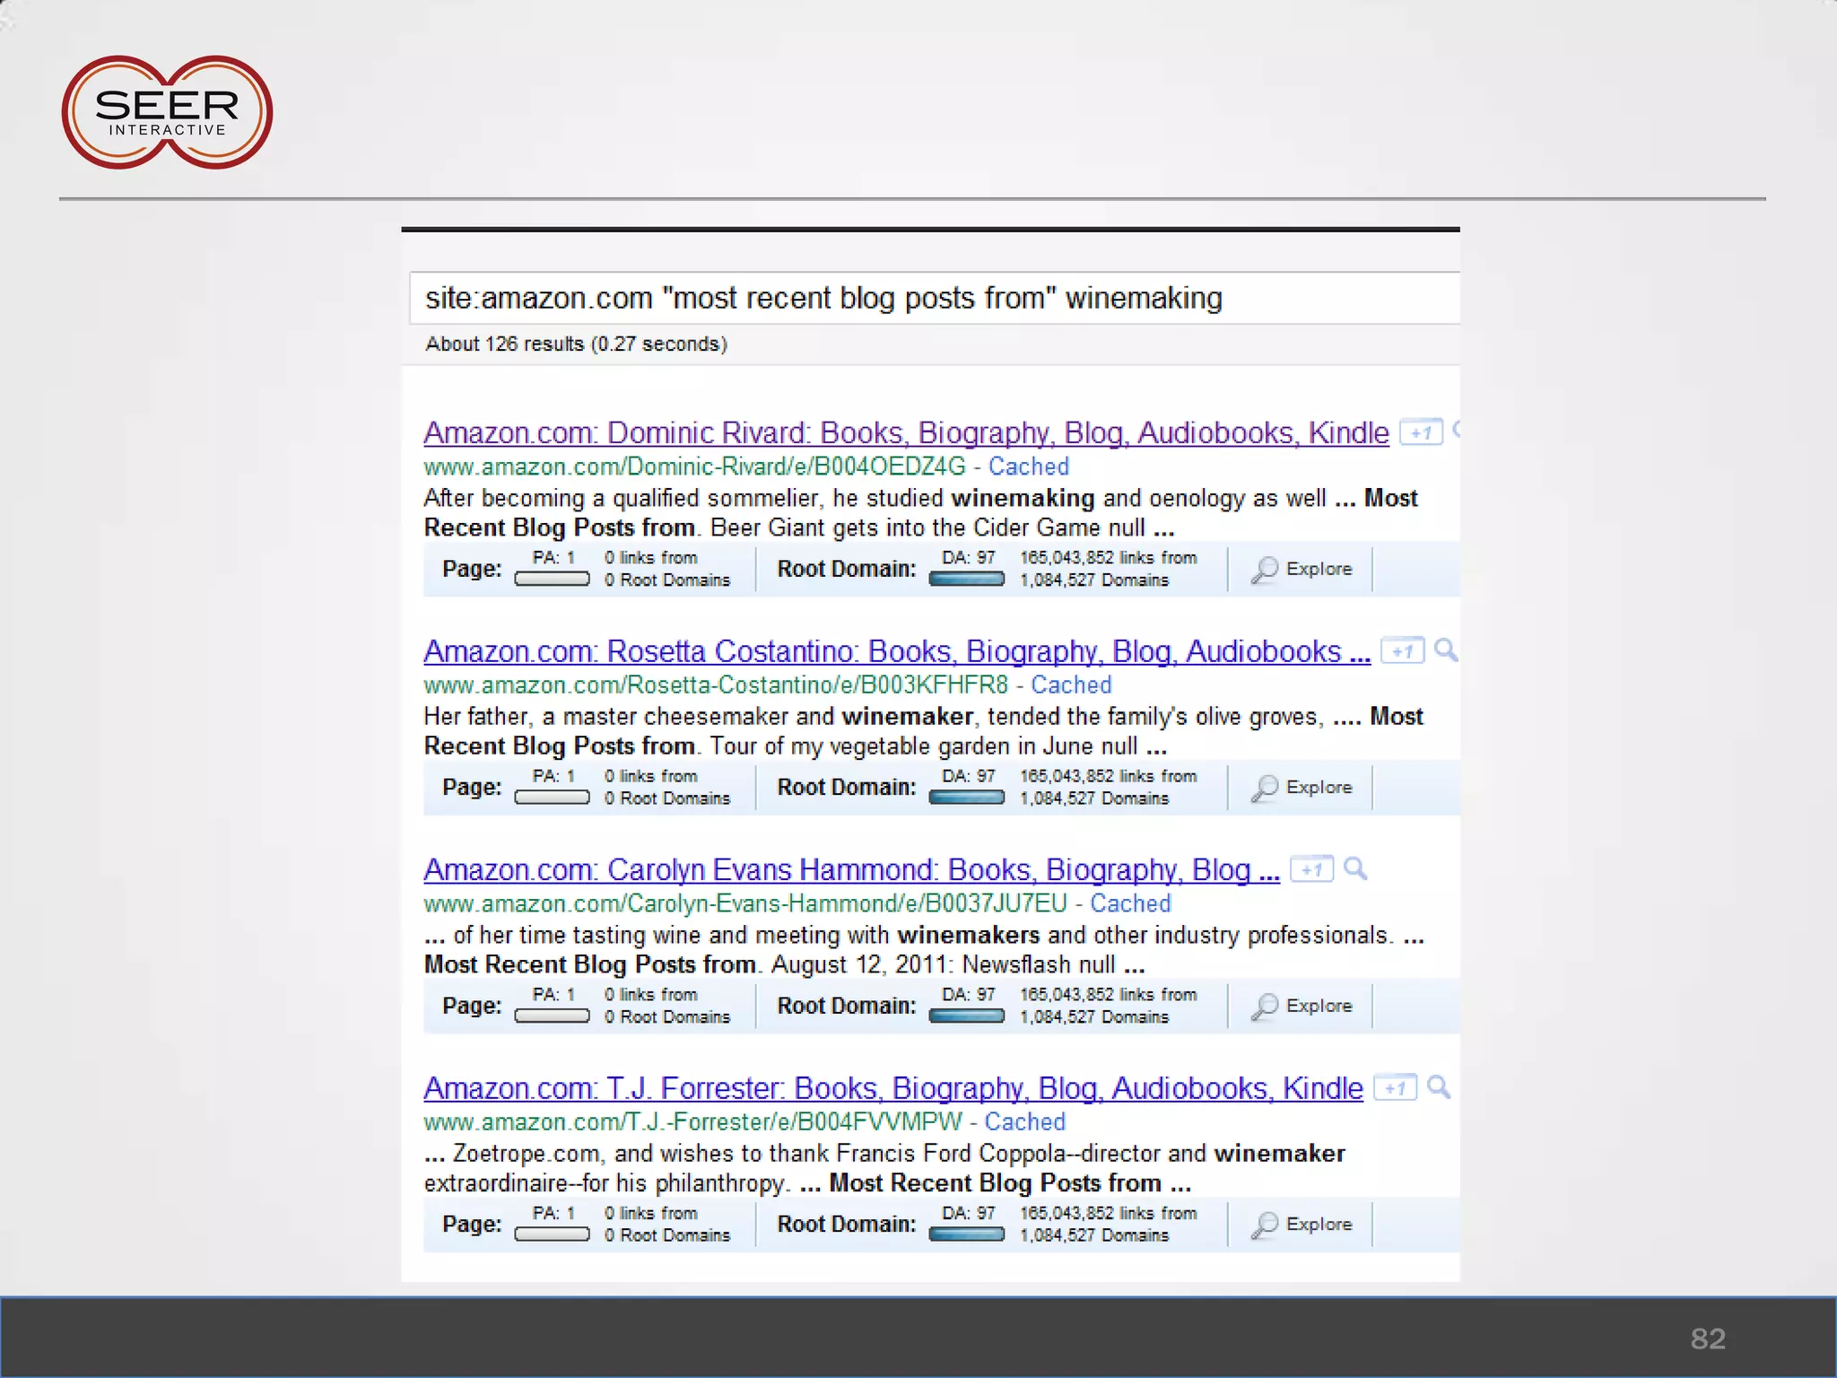Open the Dominic Rivard Amazon result link
The image size is (1837, 1378).
point(906,432)
